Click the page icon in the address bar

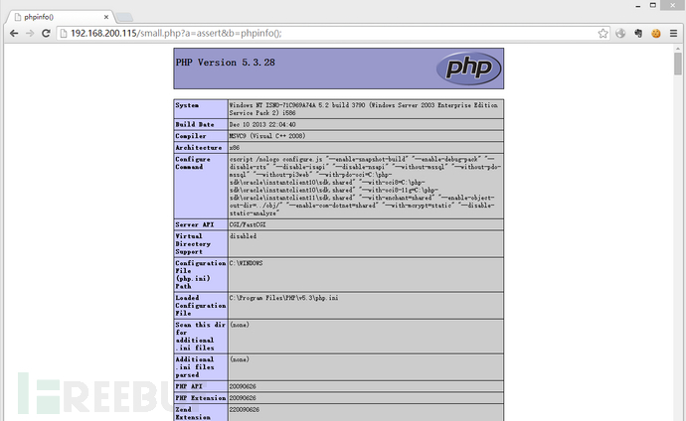(64, 33)
